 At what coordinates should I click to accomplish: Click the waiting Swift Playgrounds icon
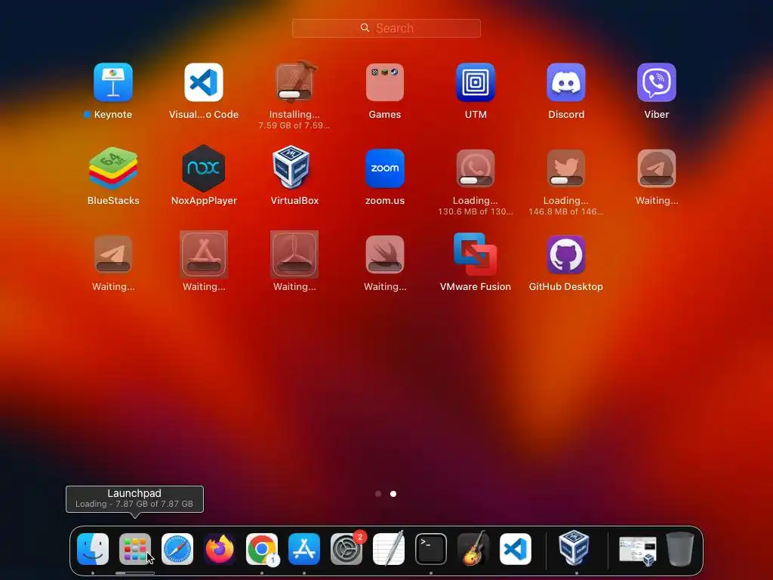pos(384,255)
